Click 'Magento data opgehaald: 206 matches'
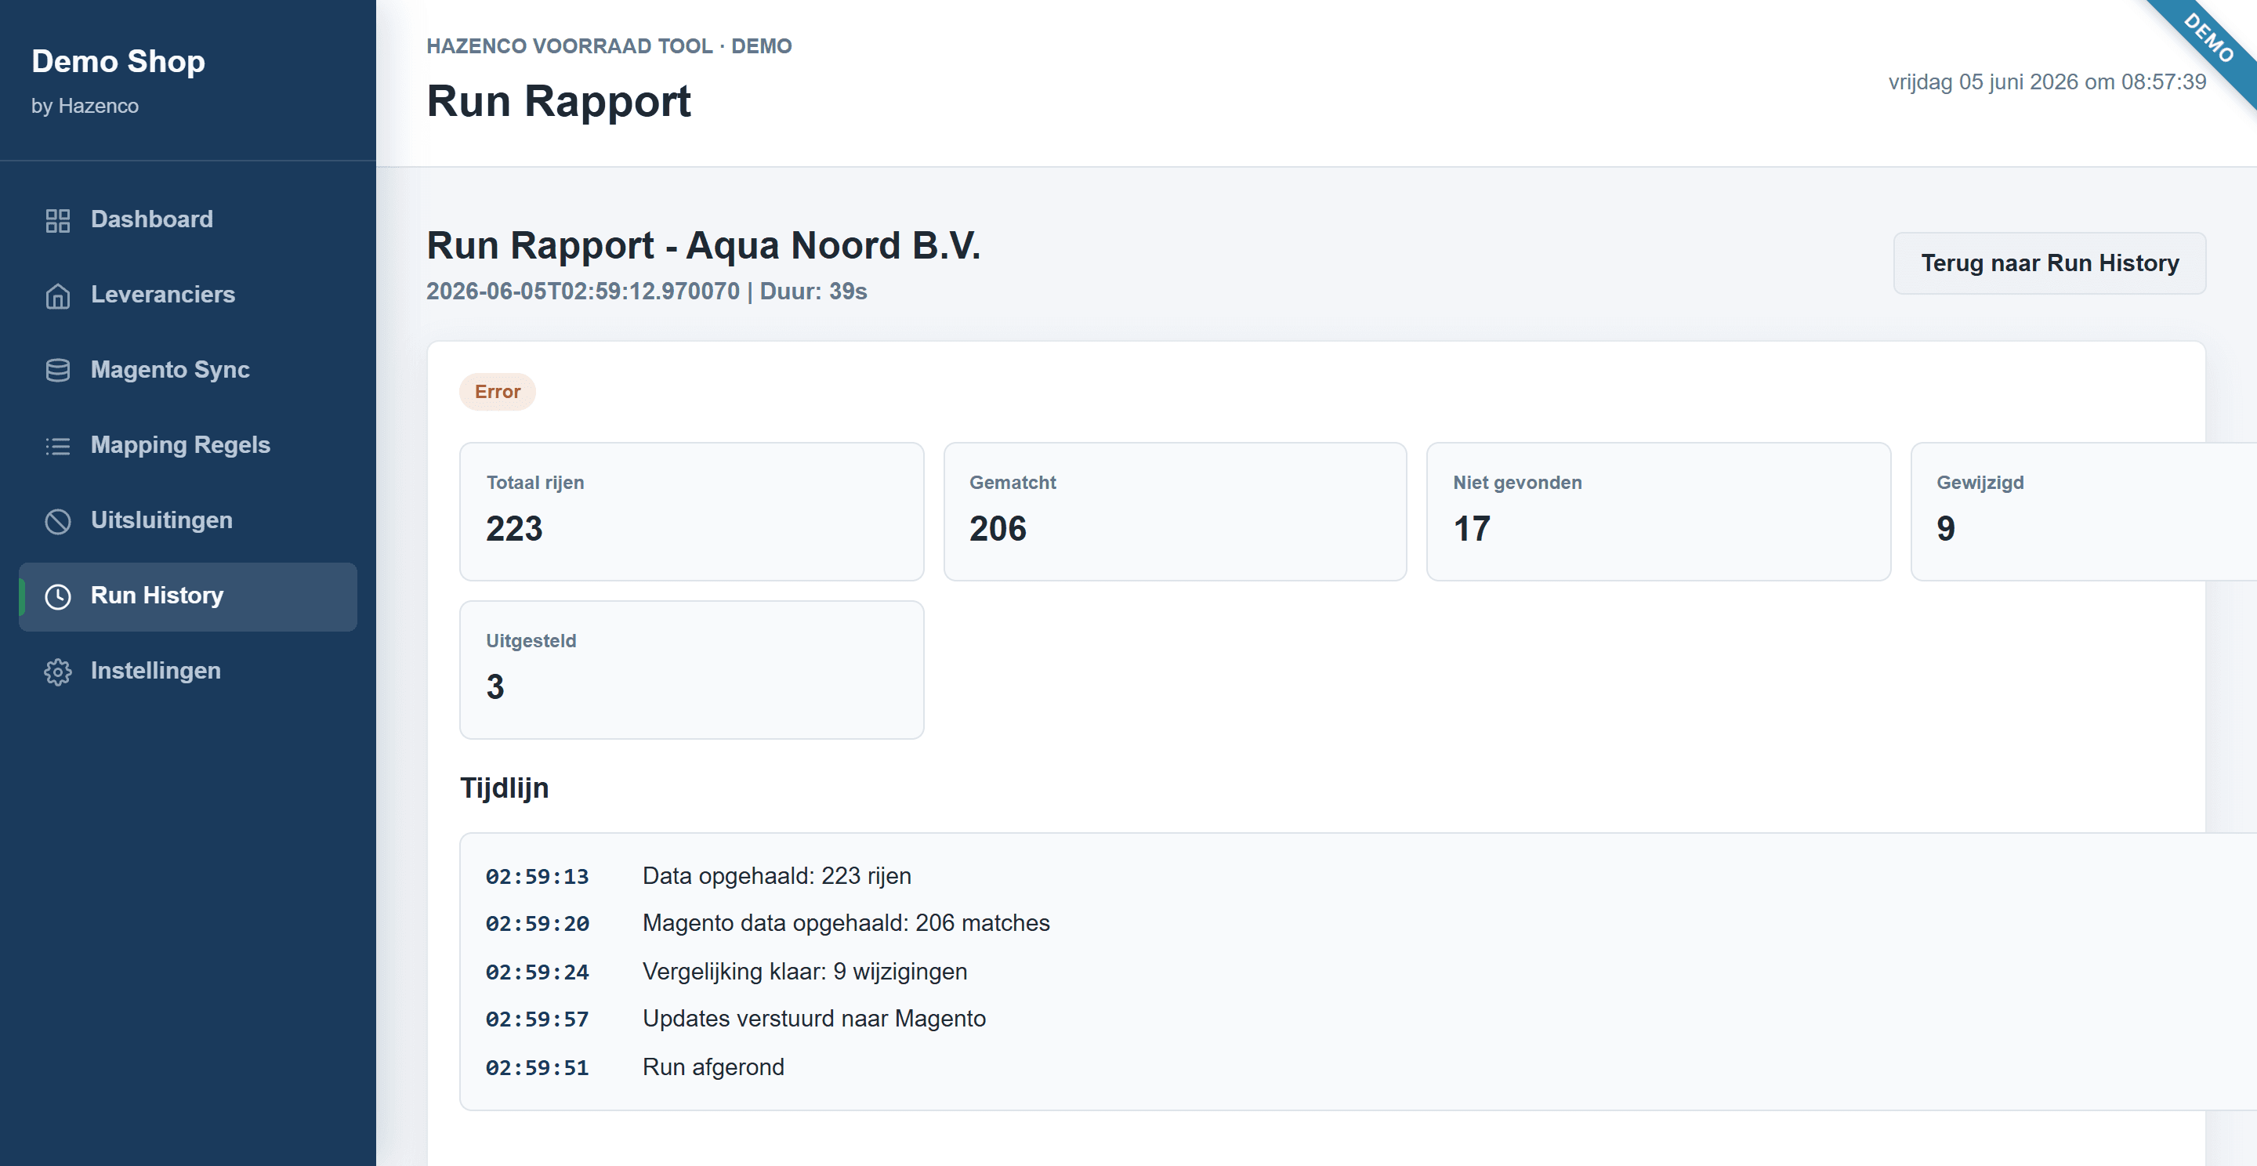2257x1166 pixels. coord(846,923)
